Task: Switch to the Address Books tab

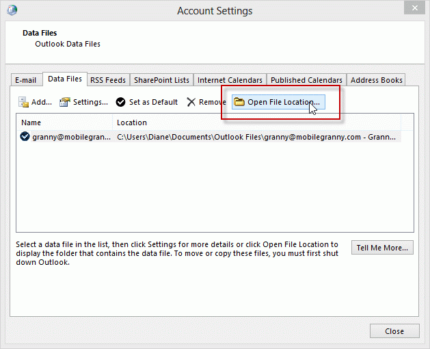Action: tap(376, 80)
